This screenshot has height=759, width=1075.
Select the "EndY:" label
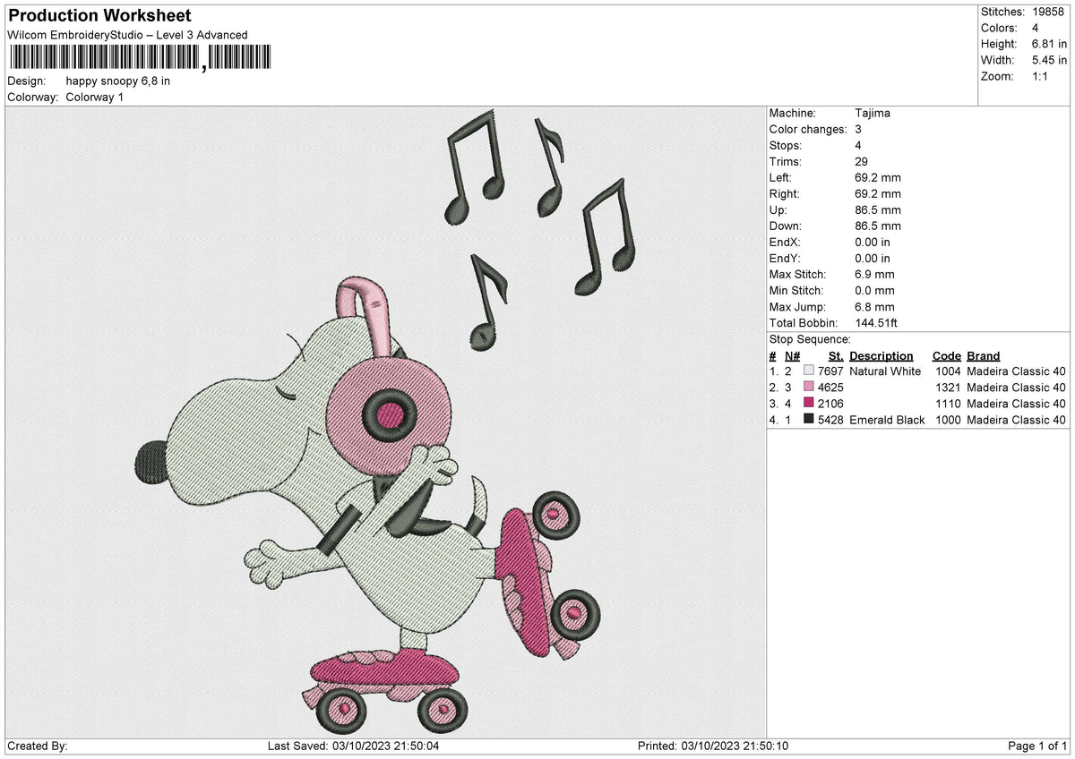(x=785, y=258)
